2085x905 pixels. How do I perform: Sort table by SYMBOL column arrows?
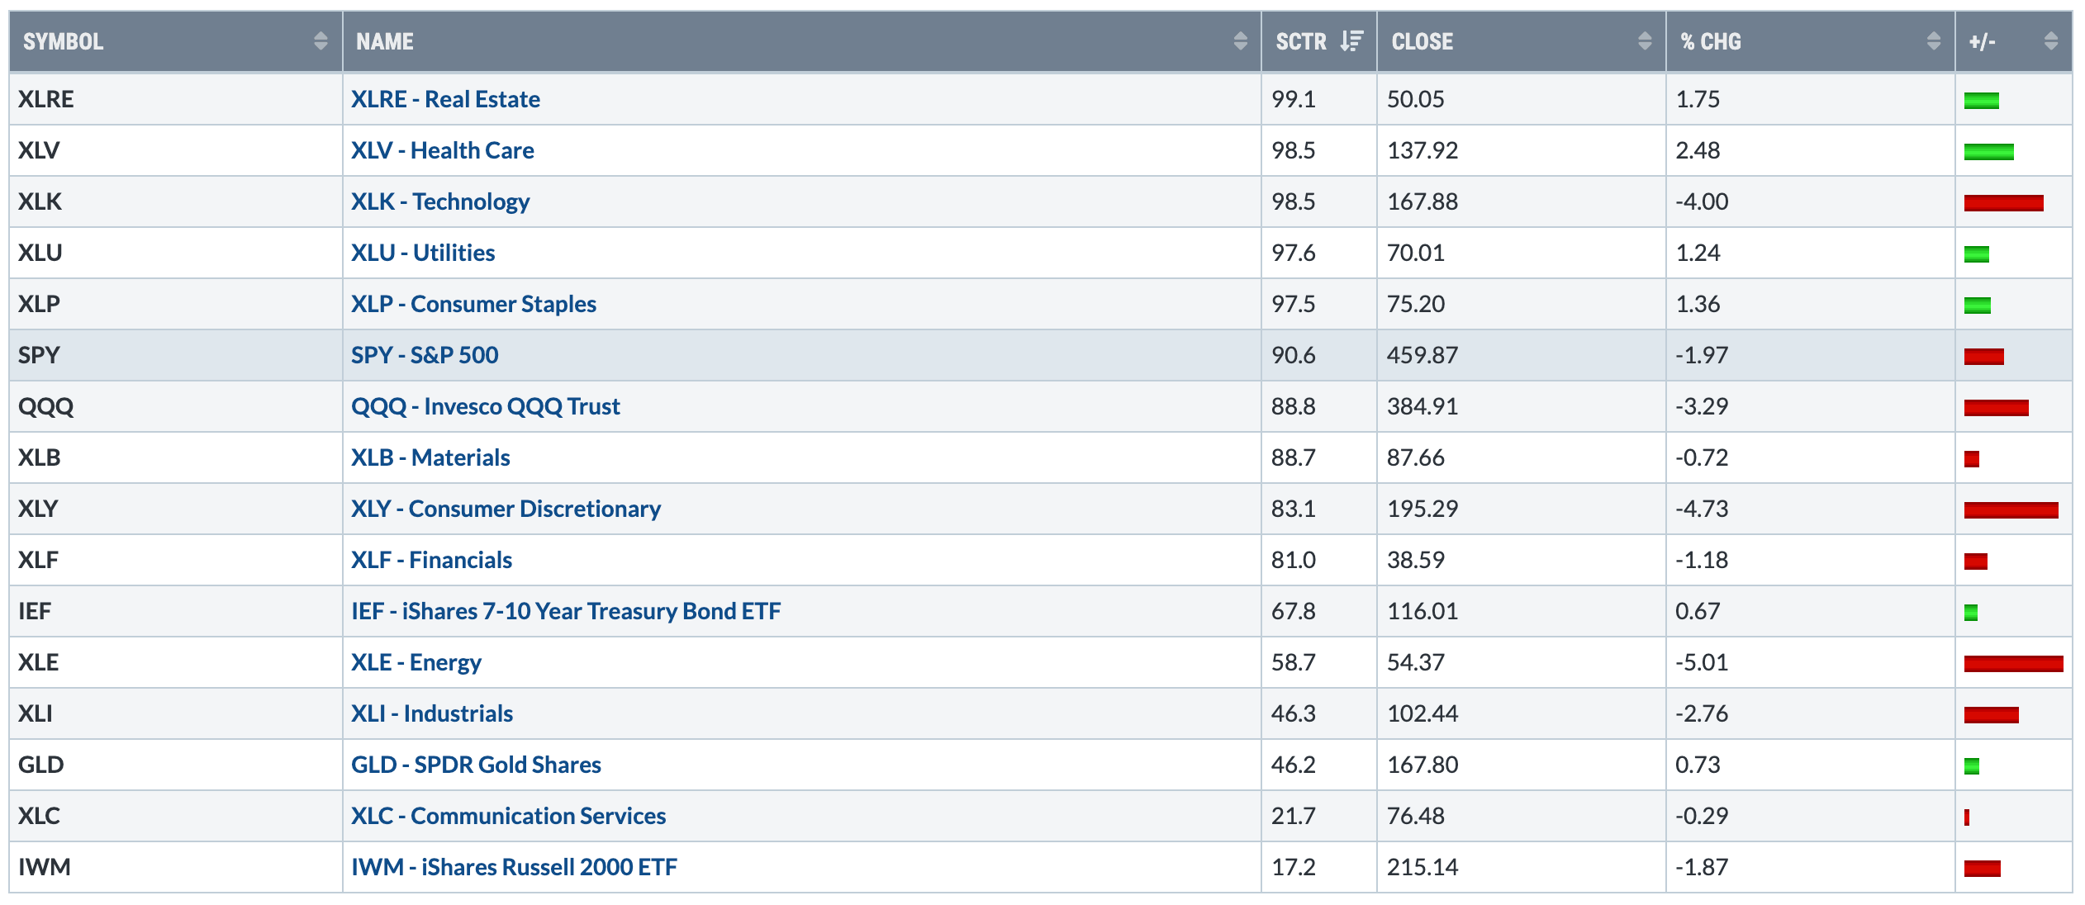[x=321, y=41]
